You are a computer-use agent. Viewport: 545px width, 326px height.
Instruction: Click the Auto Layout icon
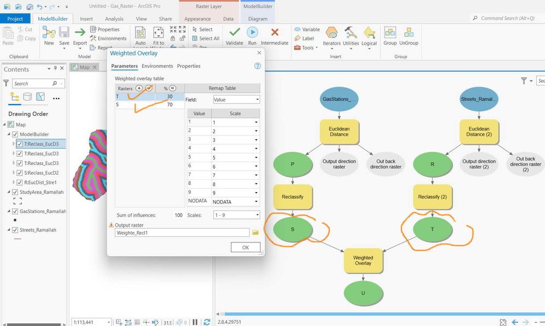tap(140, 33)
